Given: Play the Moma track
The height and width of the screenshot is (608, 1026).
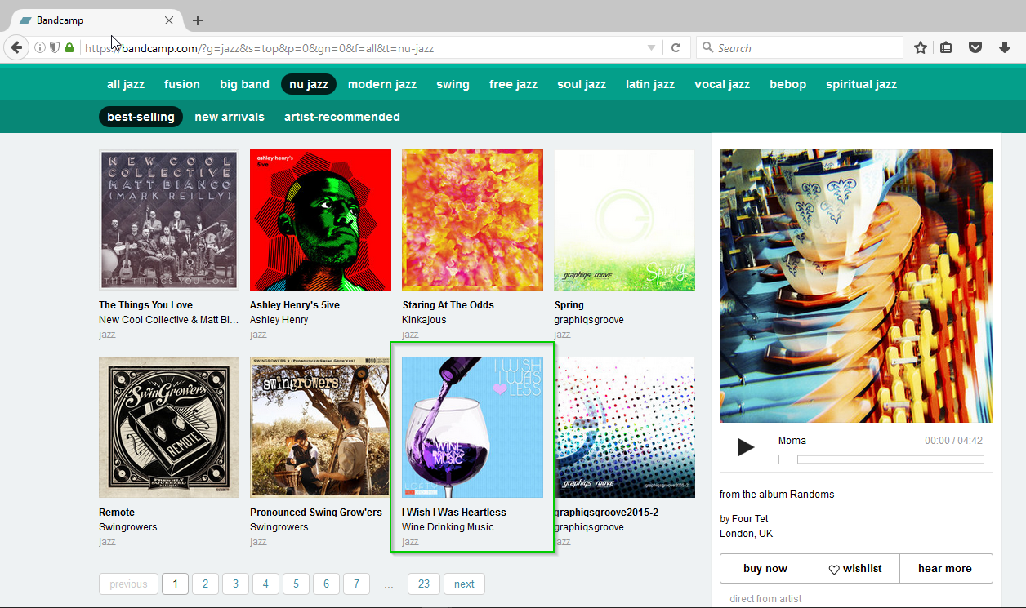Looking at the screenshot, I should [x=745, y=446].
